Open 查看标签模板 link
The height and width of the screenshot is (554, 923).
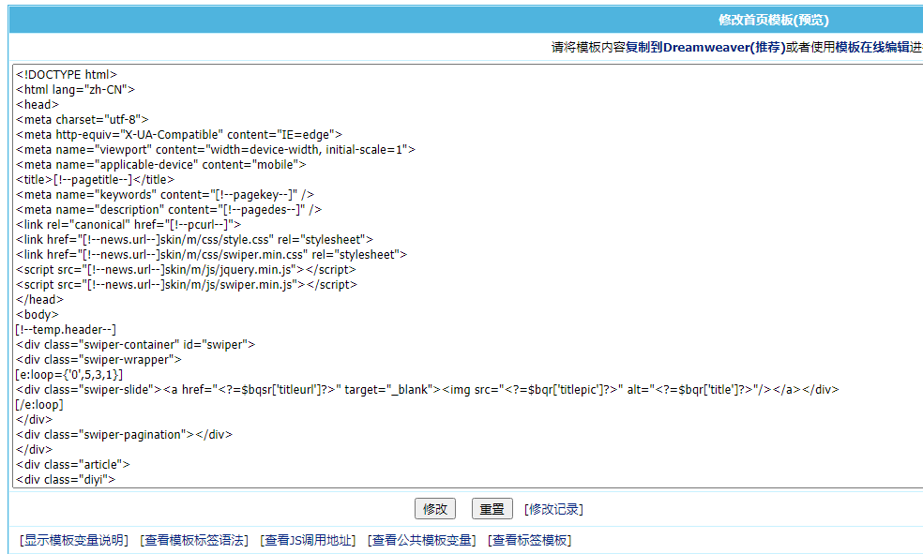(x=530, y=540)
